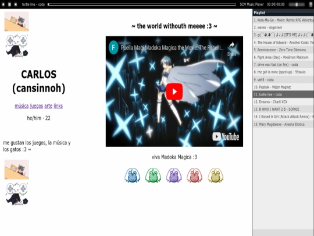Click the top white-haired character image
314x236 pixels.
(x=17, y=46)
